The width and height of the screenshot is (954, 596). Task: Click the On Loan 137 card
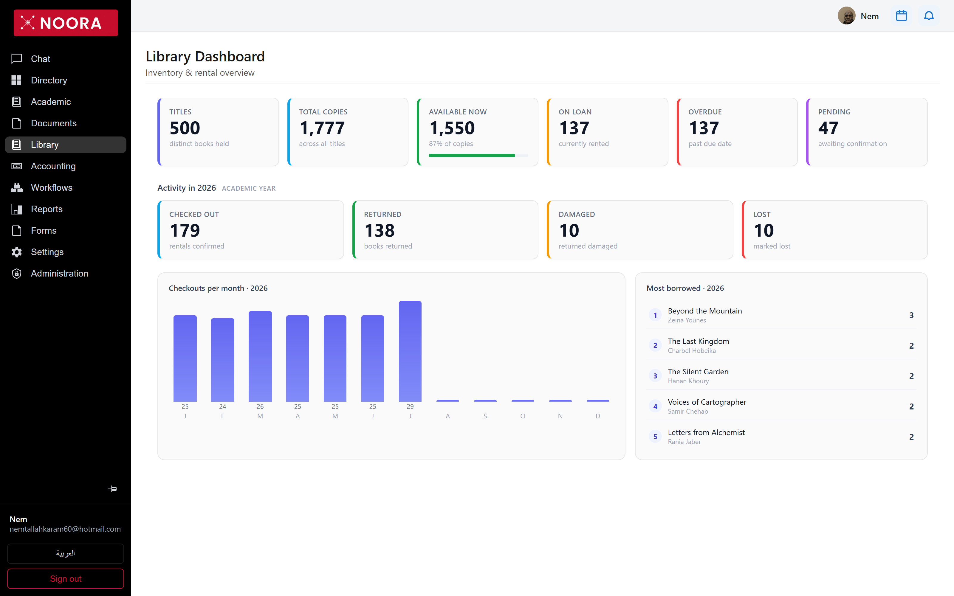[607, 132]
